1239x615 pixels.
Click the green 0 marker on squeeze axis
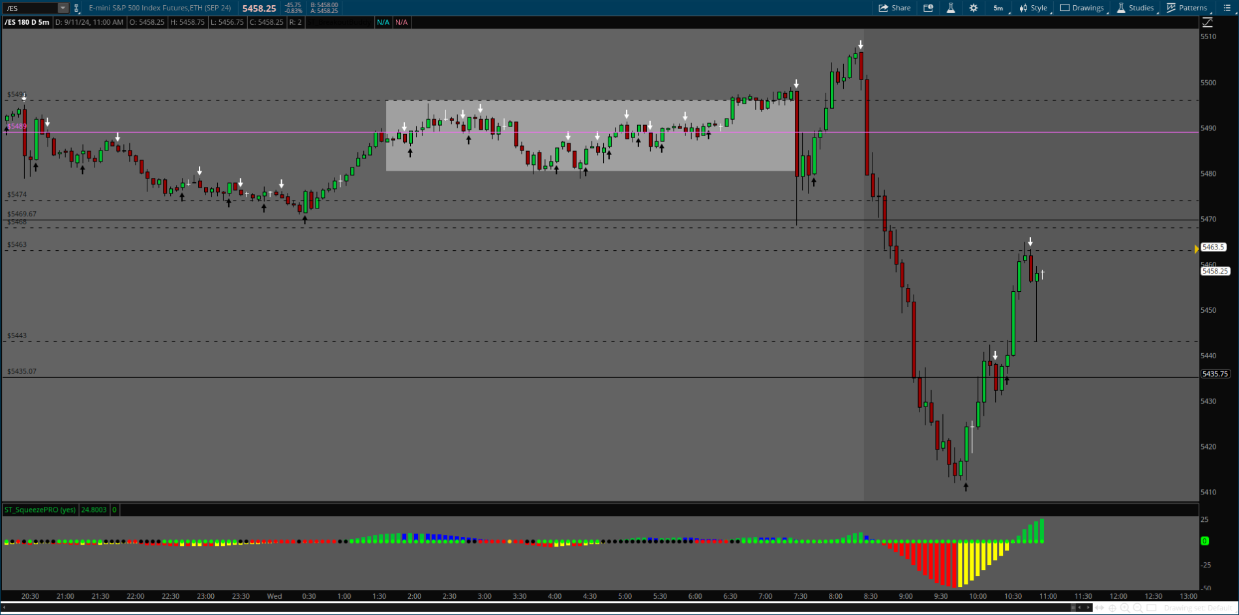1204,541
